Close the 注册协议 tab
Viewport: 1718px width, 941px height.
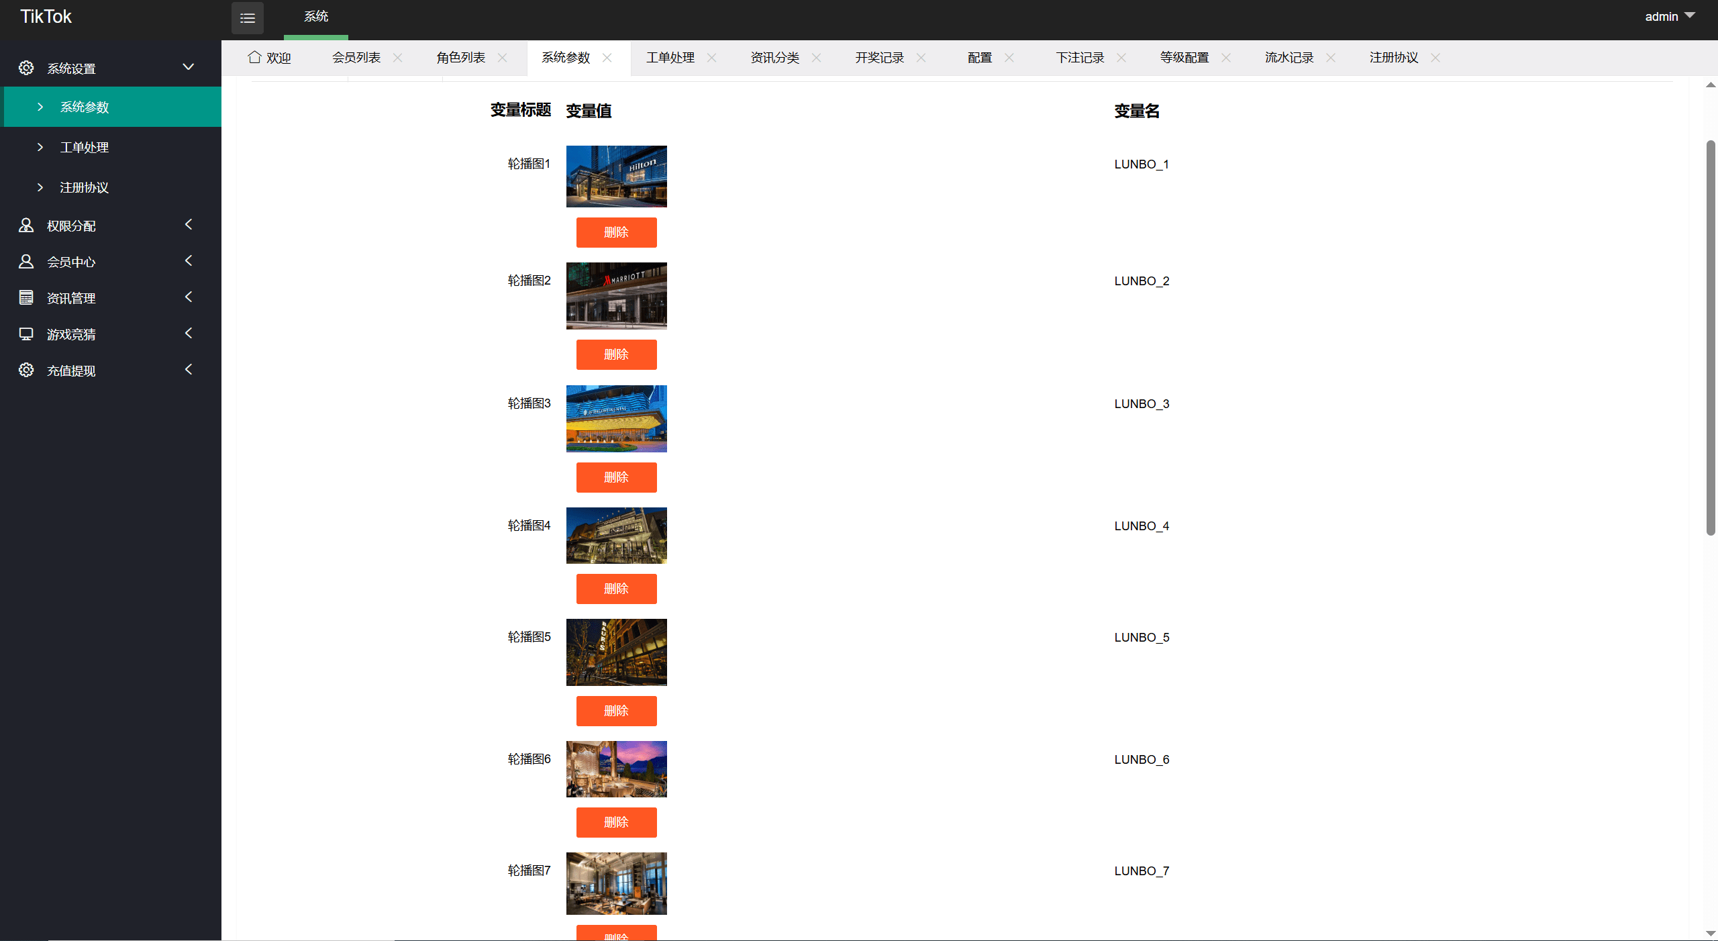(x=1435, y=58)
